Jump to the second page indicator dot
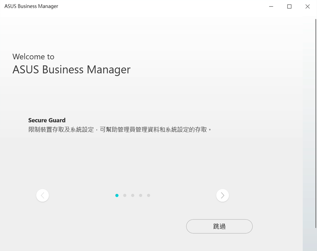Viewport: 317px width, 251px height. click(125, 195)
